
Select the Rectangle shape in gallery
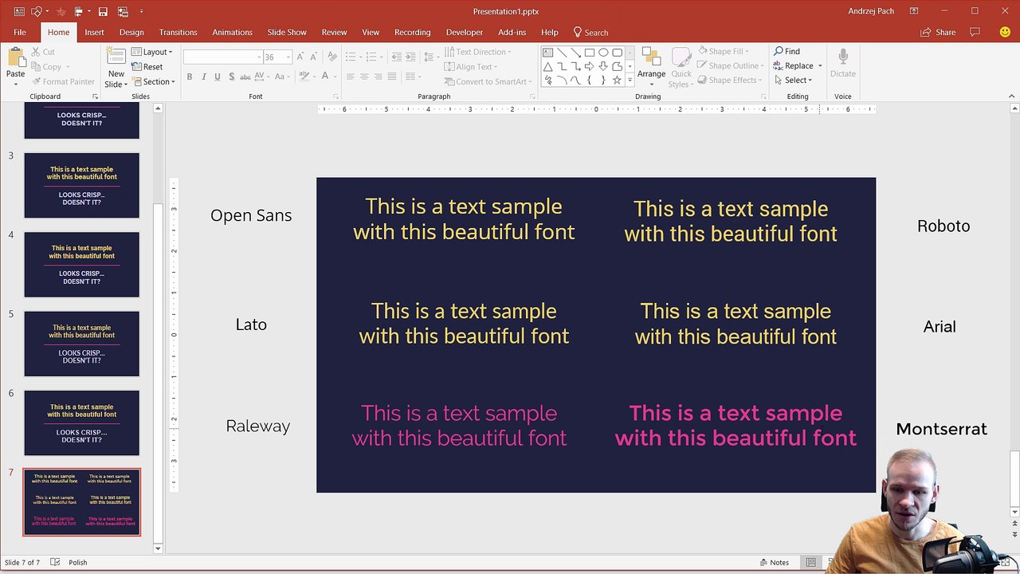pos(589,53)
